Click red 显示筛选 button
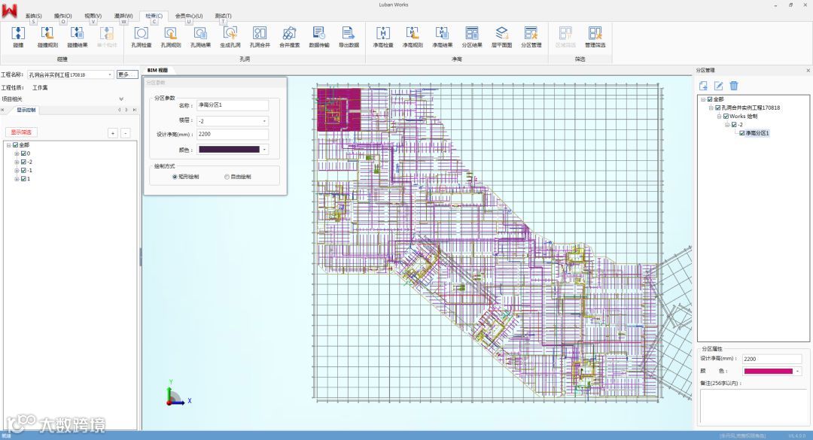This screenshot has width=813, height=440. [x=21, y=132]
